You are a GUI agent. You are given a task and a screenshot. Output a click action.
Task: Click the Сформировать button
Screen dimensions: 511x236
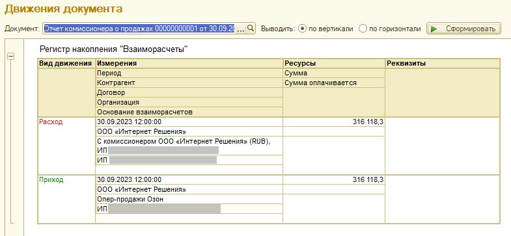tap(463, 29)
